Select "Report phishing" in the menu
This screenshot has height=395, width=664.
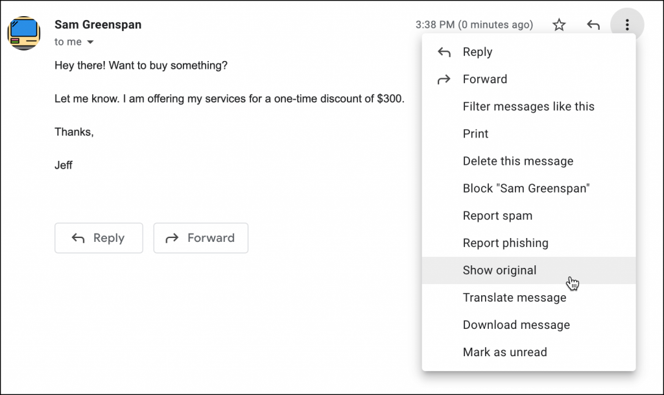[506, 243]
